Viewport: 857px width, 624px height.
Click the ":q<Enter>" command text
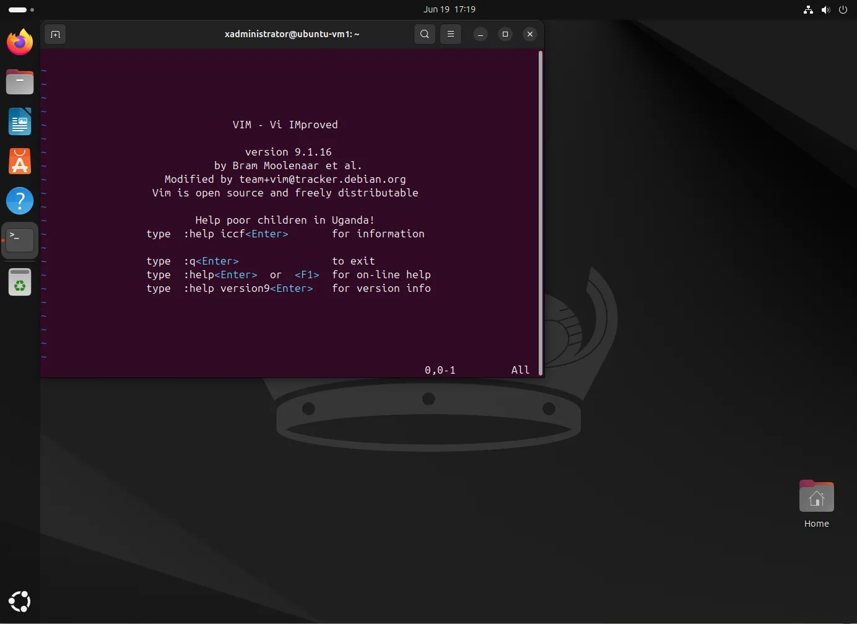coord(211,261)
